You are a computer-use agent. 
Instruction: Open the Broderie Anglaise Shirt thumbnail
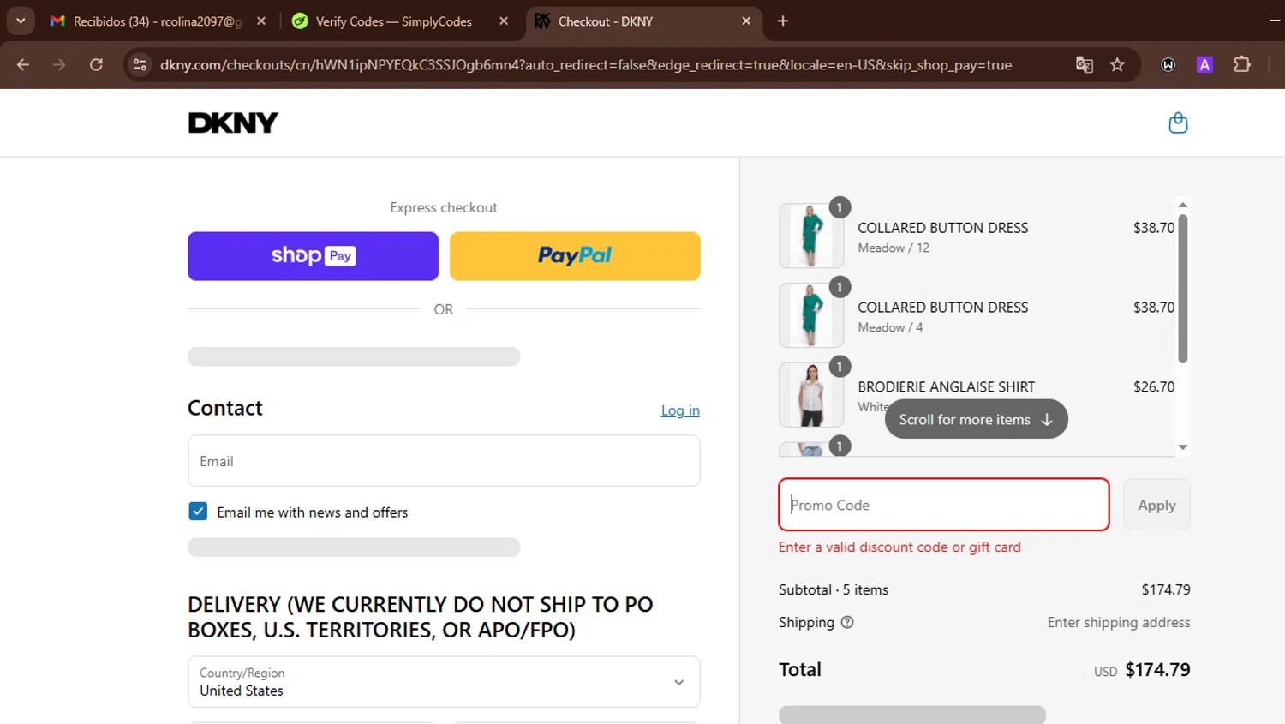(x=811, y=395)
